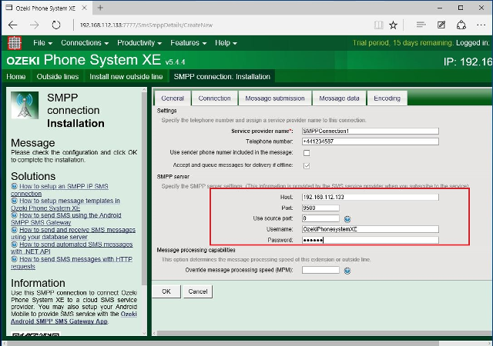This screenshot has width=493, height=346.
Task: Open the browser more options ellipsis
Action: click(481, 25)
